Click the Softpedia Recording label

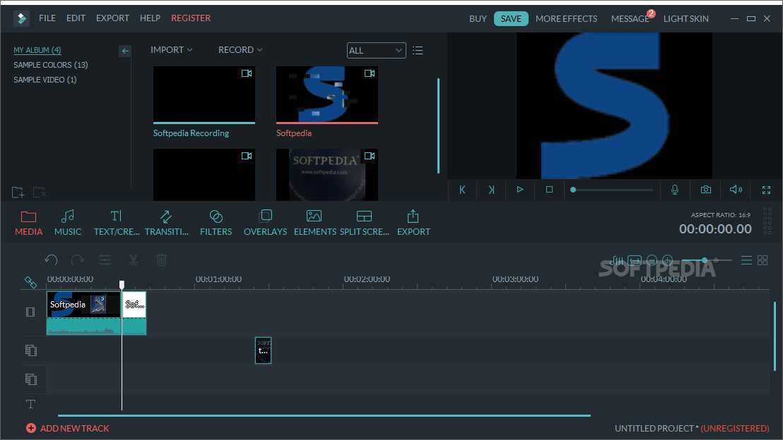coord(191,133)
